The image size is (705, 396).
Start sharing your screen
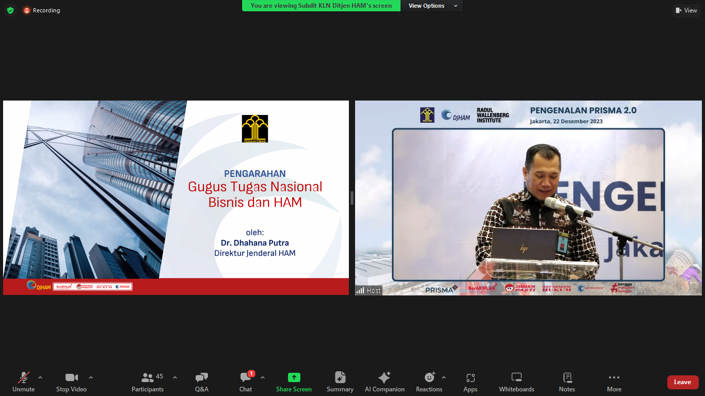click(x=294, y=382)
